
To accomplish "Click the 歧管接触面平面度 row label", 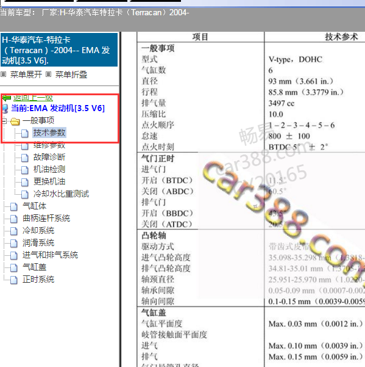I will tap(174, 335).
